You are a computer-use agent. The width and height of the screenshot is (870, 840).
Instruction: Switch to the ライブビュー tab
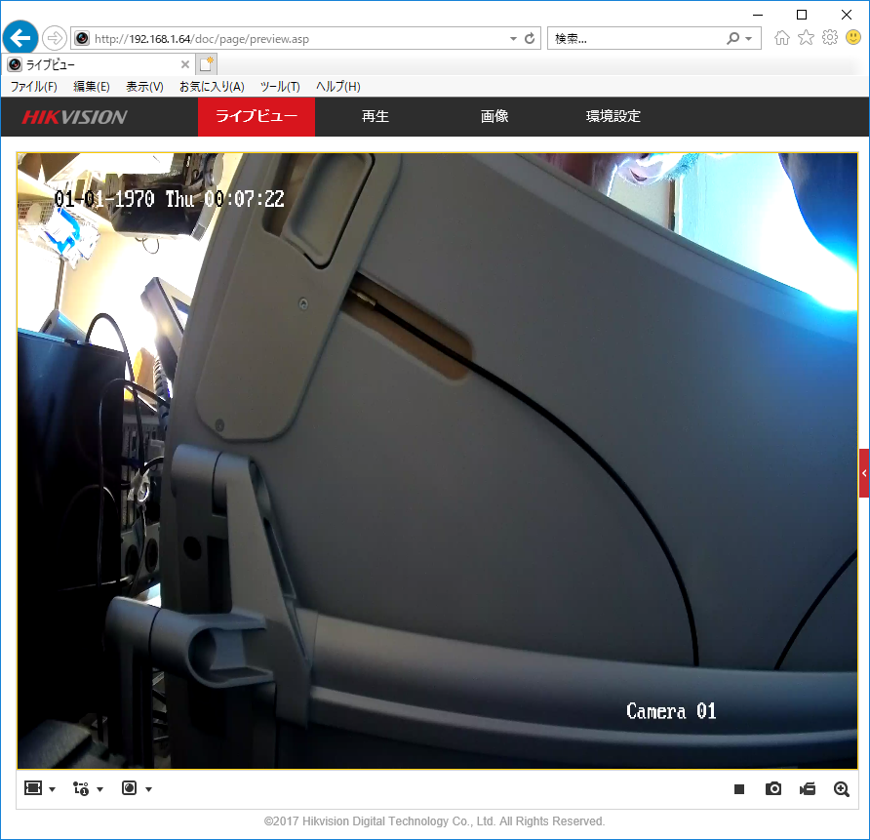click(x=257, y=116)
